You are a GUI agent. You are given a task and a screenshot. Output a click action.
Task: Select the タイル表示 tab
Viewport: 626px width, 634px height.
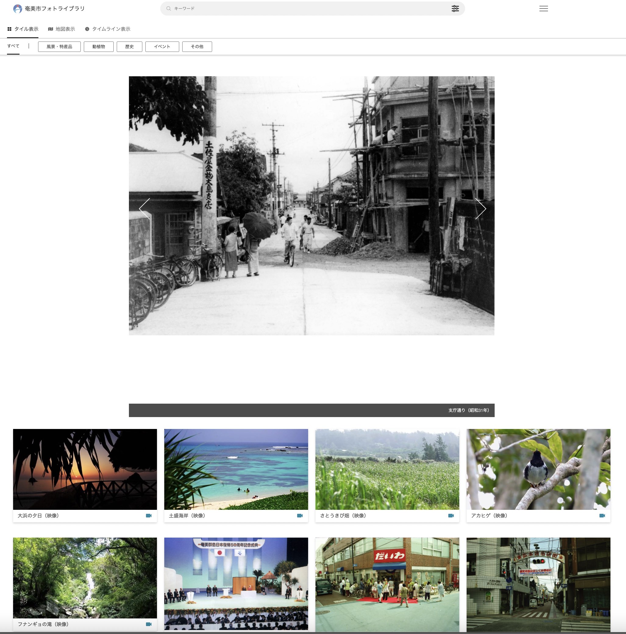pos(23,29)
